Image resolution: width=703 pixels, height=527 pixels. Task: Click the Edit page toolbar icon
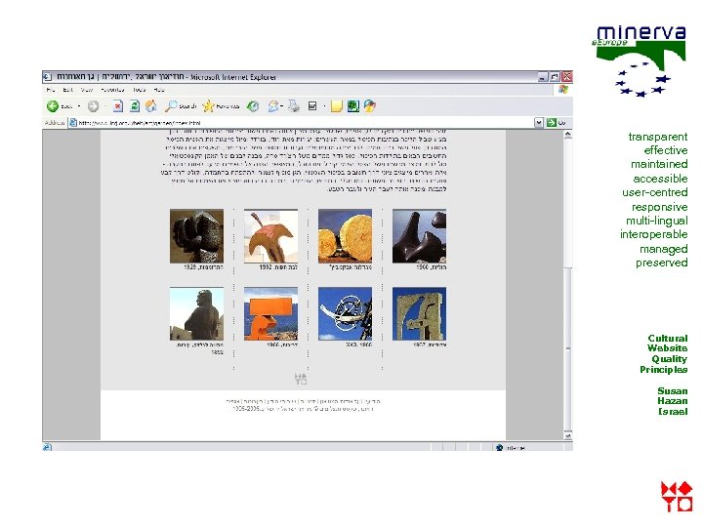[312, 106]
